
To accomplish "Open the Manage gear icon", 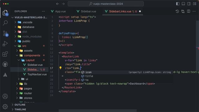I will pyautogui.click(x=5, y=106).
